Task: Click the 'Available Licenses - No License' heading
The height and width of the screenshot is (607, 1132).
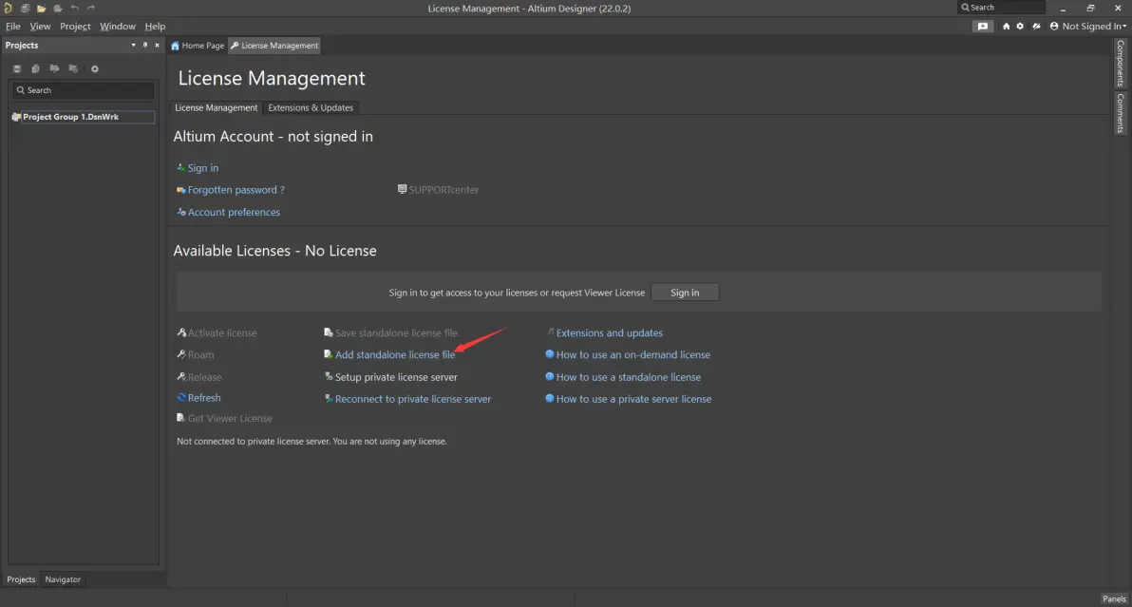Action: tap(275, 251)
